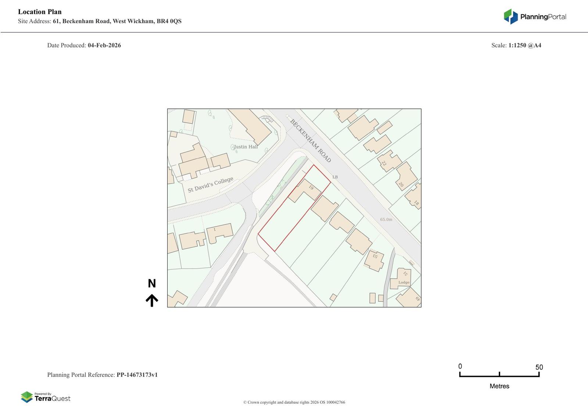Click the 04-Feb-2026 date produced

[104, 45]
